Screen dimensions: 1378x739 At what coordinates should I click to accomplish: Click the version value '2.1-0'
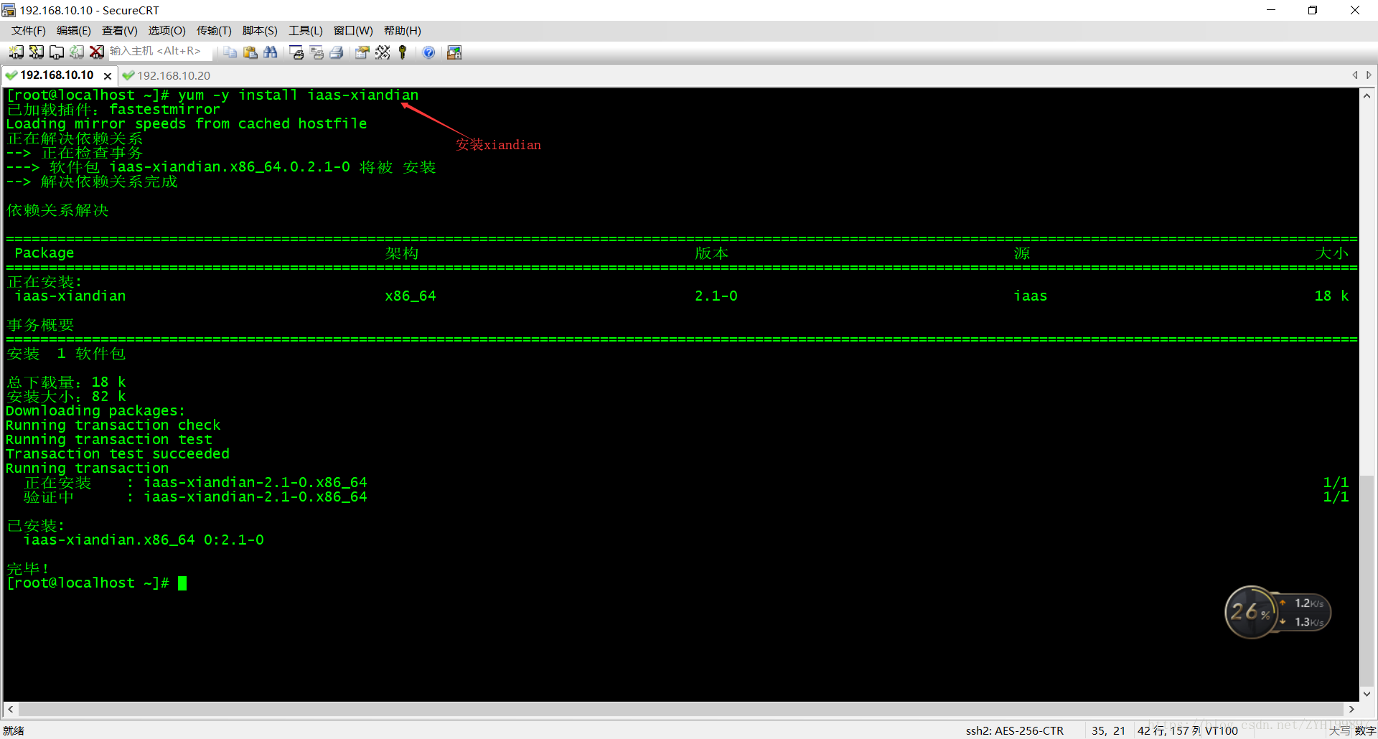[716, 296]
